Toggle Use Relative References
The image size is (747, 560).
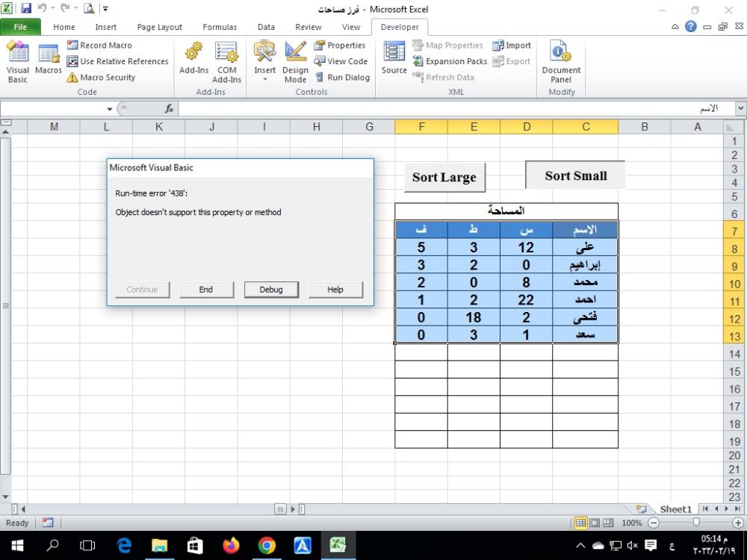[118, 61]
